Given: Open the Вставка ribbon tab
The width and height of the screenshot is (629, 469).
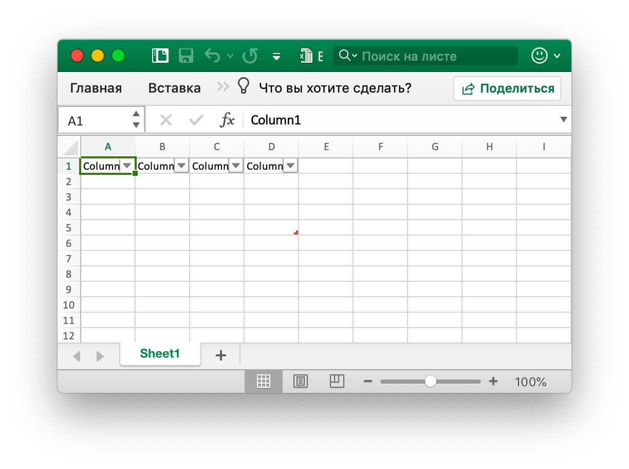Looking at the screenshot, I should pos(174,88).
